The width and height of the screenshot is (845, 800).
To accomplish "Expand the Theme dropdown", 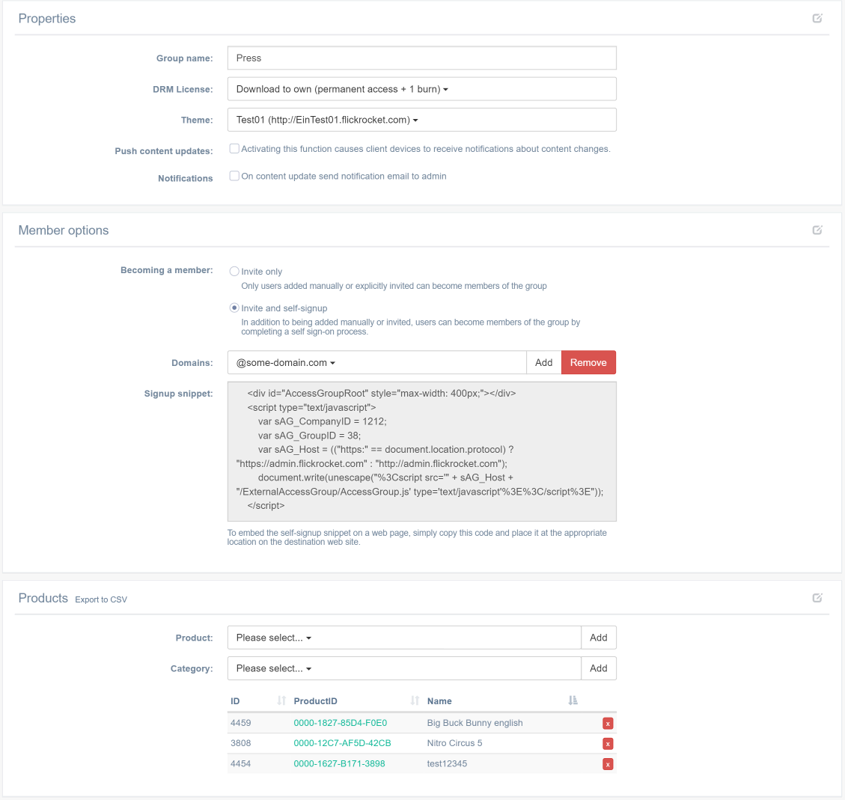I will (421, 120).
